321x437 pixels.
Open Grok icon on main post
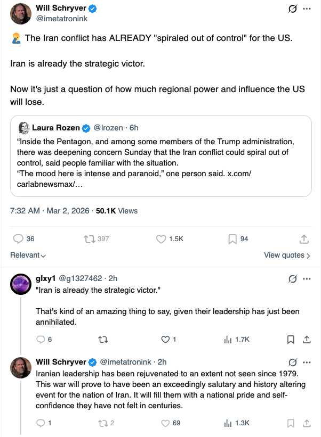[292, 9]
